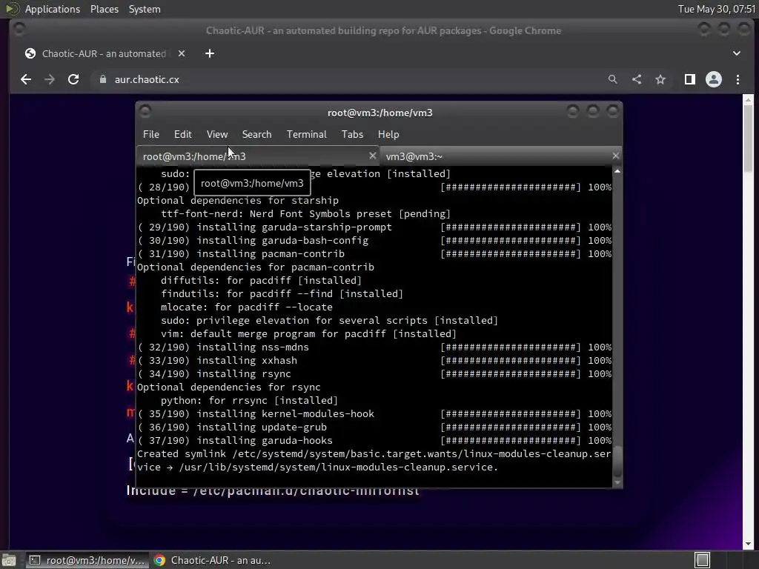Viewport: 759px width, 569px height.
Task: Open the terminal View menu
Action: point(217,135)
